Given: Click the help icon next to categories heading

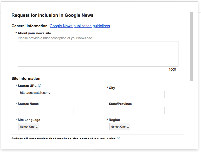Looking at the screenshot, I should click(x=118, y=139).
